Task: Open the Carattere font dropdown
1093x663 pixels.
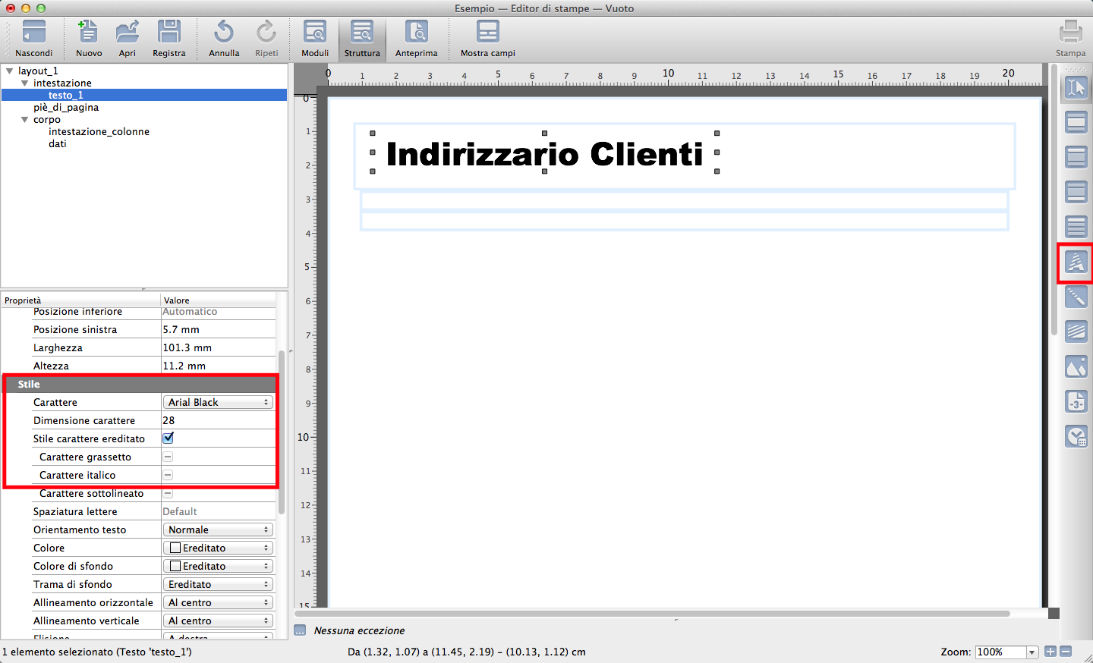Action: pyautogui.click(x=219, y=402)
